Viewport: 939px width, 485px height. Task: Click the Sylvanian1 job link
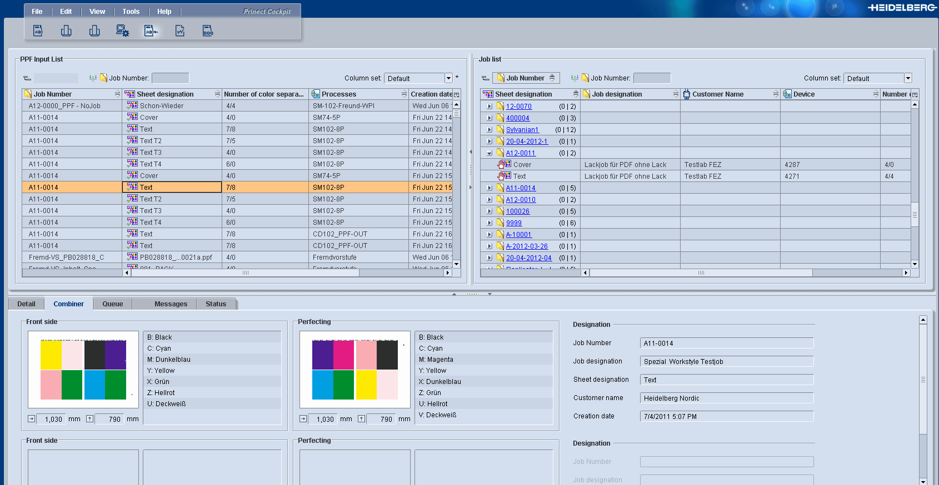point(522,130)
